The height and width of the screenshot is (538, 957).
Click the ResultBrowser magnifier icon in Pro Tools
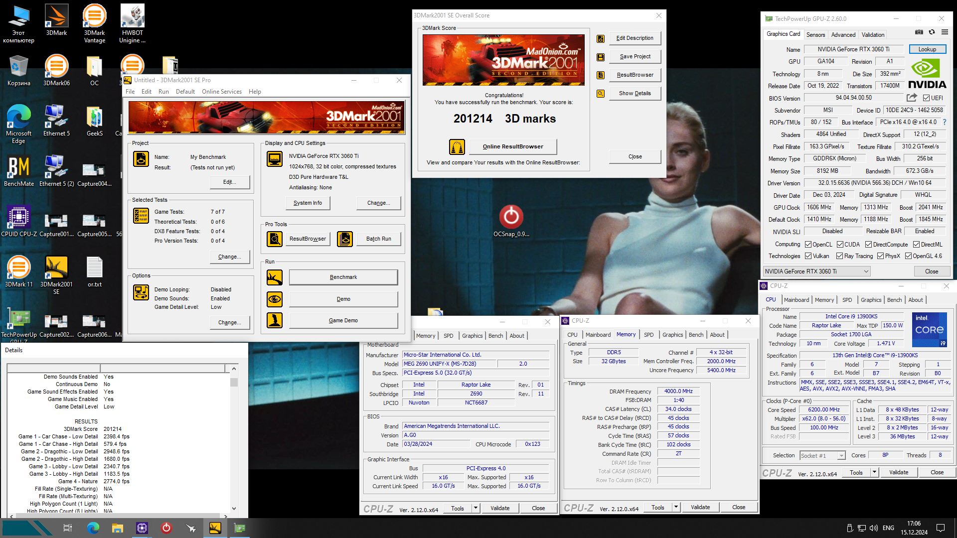[274, 239]
